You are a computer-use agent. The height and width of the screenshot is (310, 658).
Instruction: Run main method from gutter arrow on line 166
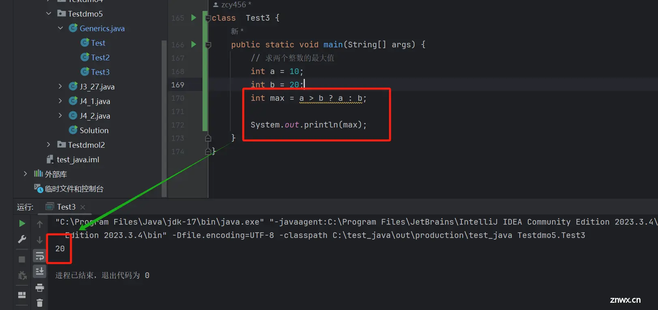tap(194, 45)
